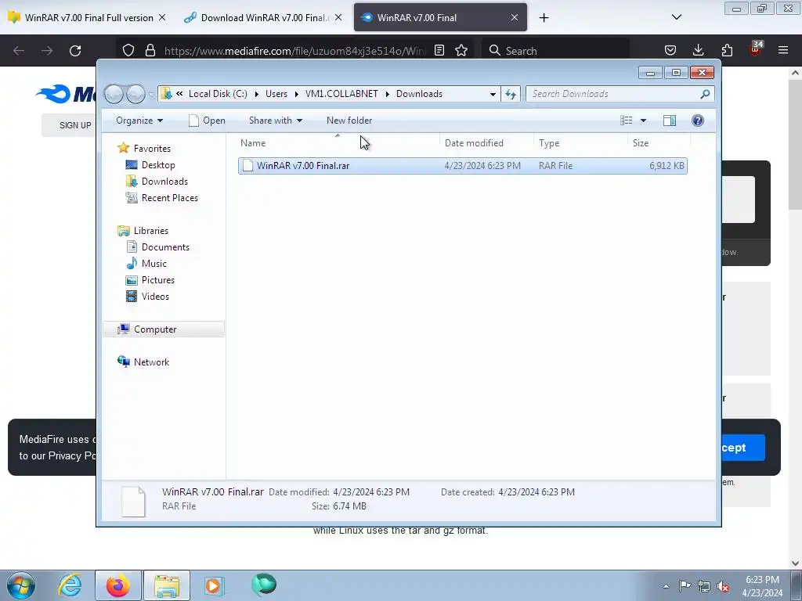Click the Explorer back navigation button
The height and width of the screenshot is (601, 802).
114,94
